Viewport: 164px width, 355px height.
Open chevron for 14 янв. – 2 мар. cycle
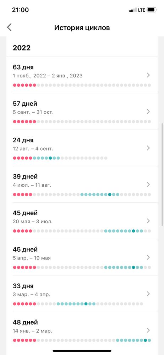[148, 330]
